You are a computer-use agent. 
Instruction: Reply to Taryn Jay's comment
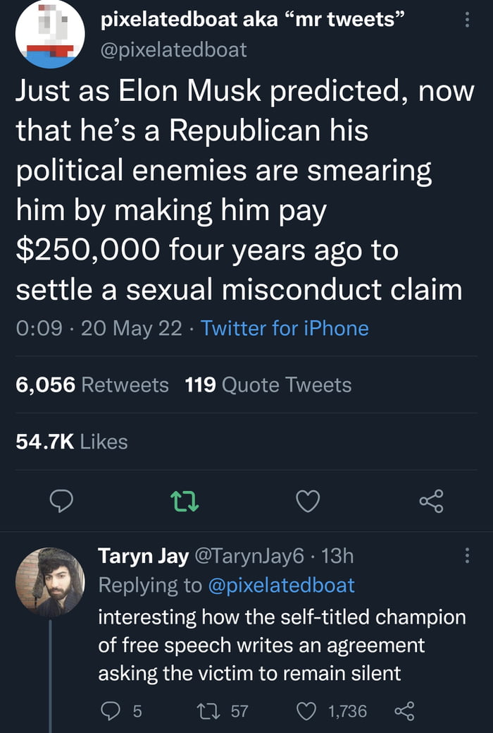pos(109,710)
